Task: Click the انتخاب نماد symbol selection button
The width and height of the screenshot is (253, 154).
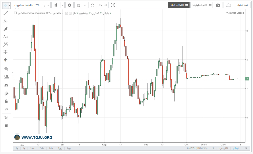Action: (x=179, y=5)
